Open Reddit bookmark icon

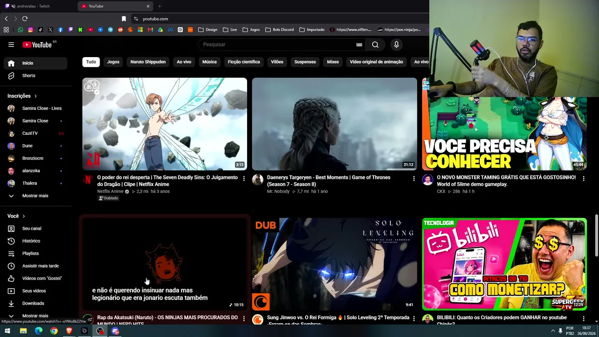tap(120, 29)
